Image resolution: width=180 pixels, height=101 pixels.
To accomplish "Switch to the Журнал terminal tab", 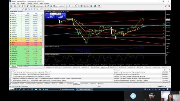I will pos(100,84).
